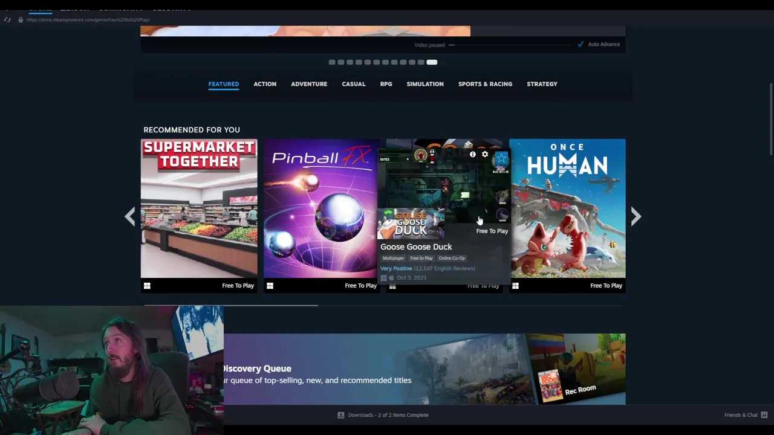Click the Goose Goose Duck logo image
774x435 pixels.
(411, 224)
